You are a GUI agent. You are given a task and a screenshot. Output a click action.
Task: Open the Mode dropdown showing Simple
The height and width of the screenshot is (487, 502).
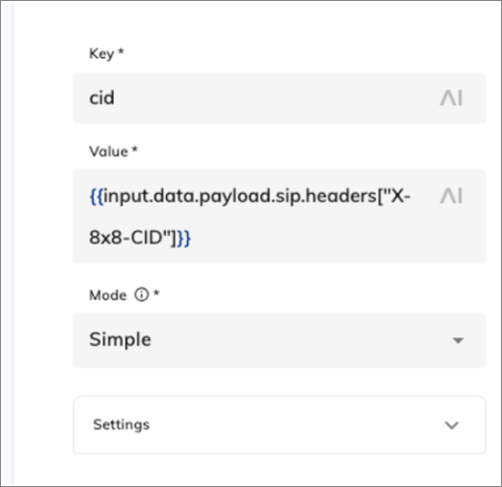coord(279,340)
